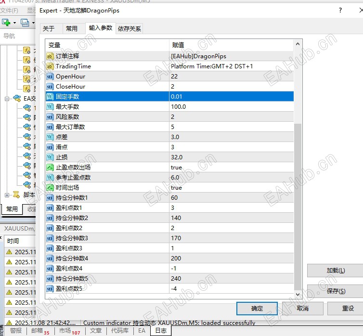
Task: Click the 盈利点数1 integer icon
Action: tap(50, 208)
